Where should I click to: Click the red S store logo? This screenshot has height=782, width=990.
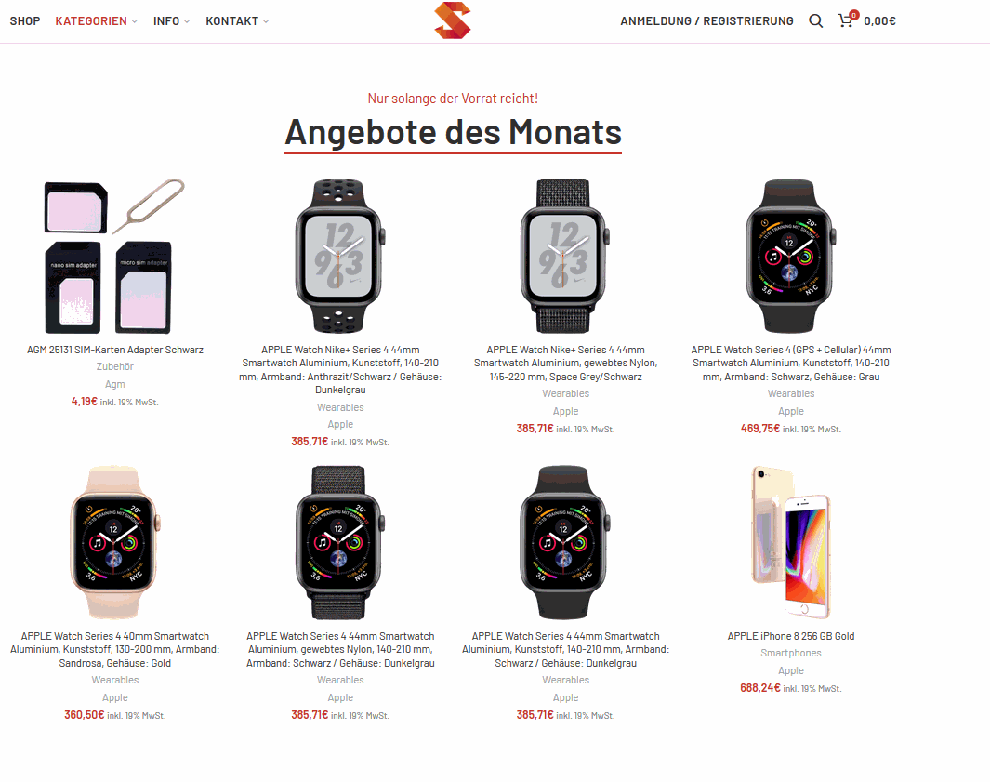[453, 20]
